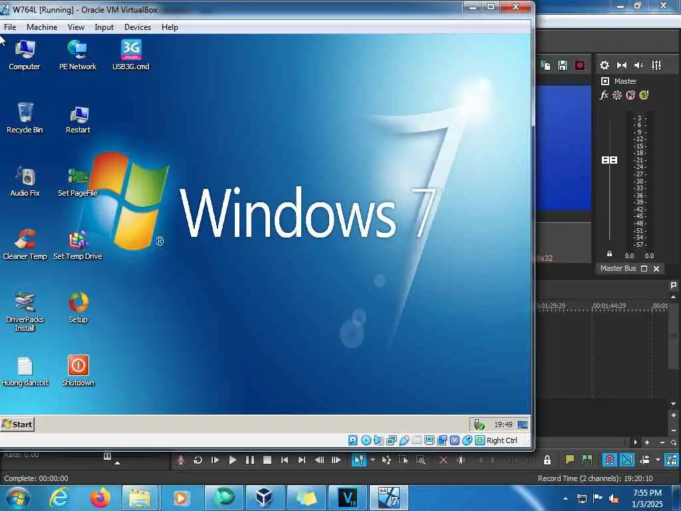Open the VirtualBox View menu
The height and width of the screenshot is (511, 681).
76,27
